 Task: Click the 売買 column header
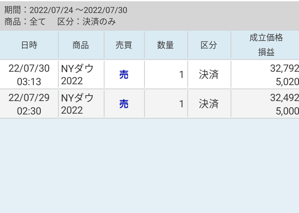click(x=124, y=45)
